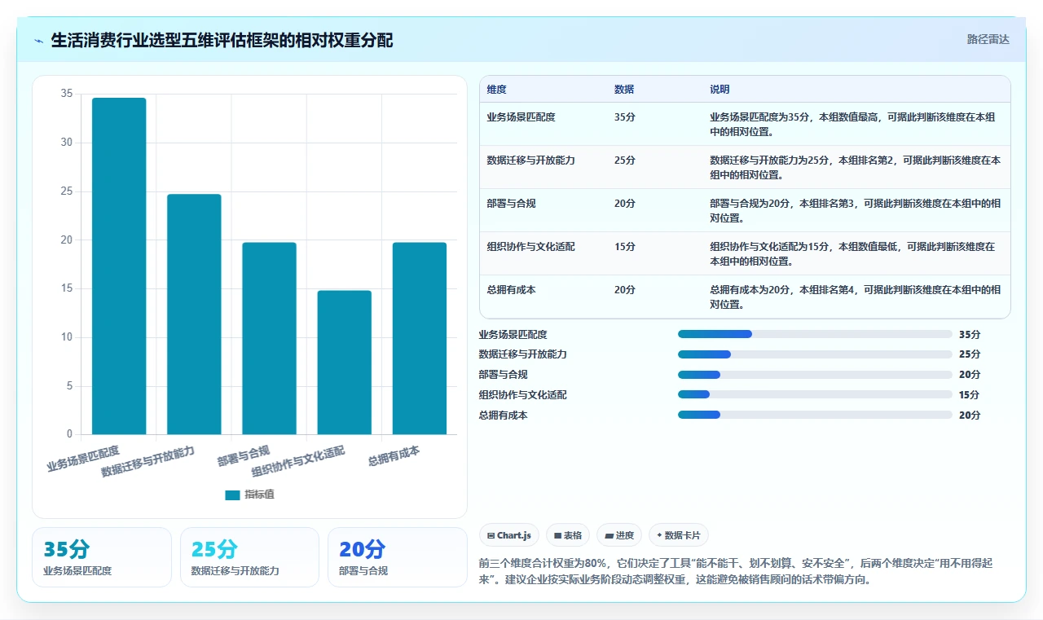Click the 部署与合规 progress bar

coord(815,375)
